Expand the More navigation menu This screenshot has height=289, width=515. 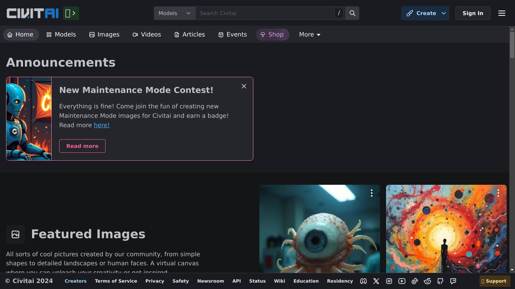tap(310, 35)
